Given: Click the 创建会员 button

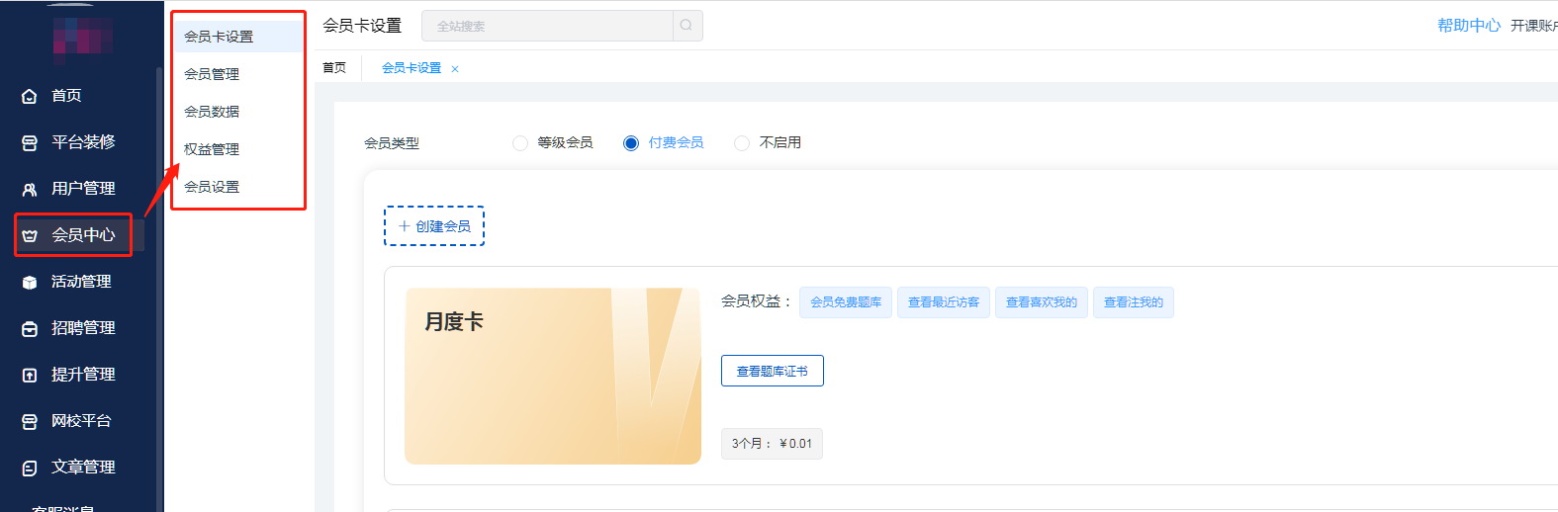Looking at the screenshot, I should click(x=434, y=226).
